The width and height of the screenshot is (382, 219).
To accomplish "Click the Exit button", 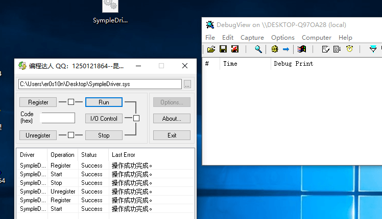I will [172, 135].
